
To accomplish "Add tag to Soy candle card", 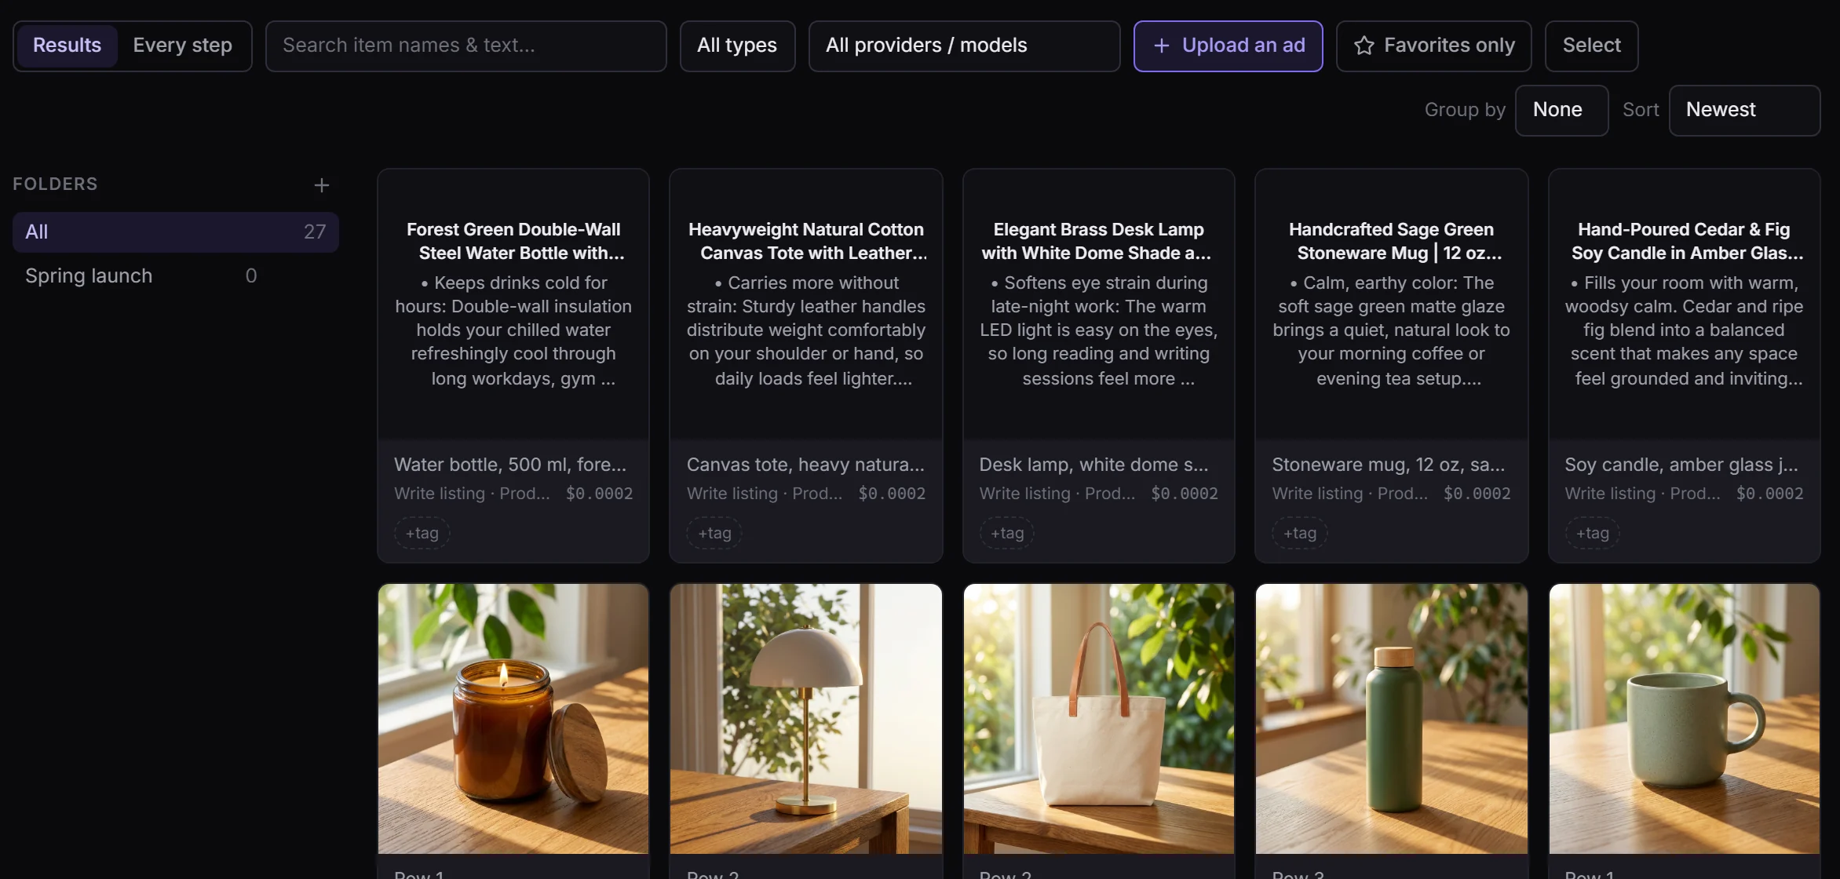I will 1593,533.
